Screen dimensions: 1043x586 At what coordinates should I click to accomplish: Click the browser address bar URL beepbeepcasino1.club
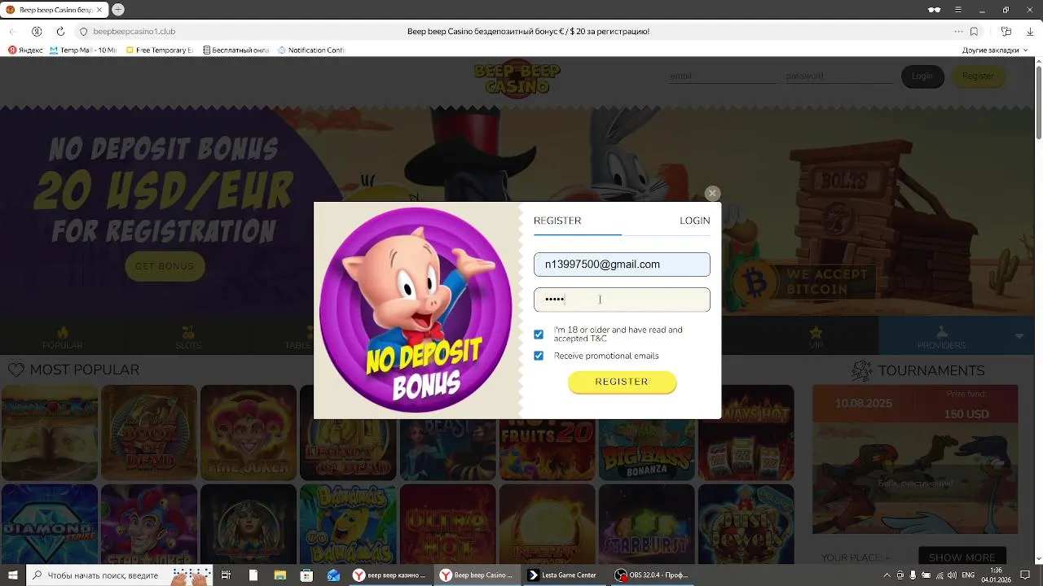(x=134, y=31)
